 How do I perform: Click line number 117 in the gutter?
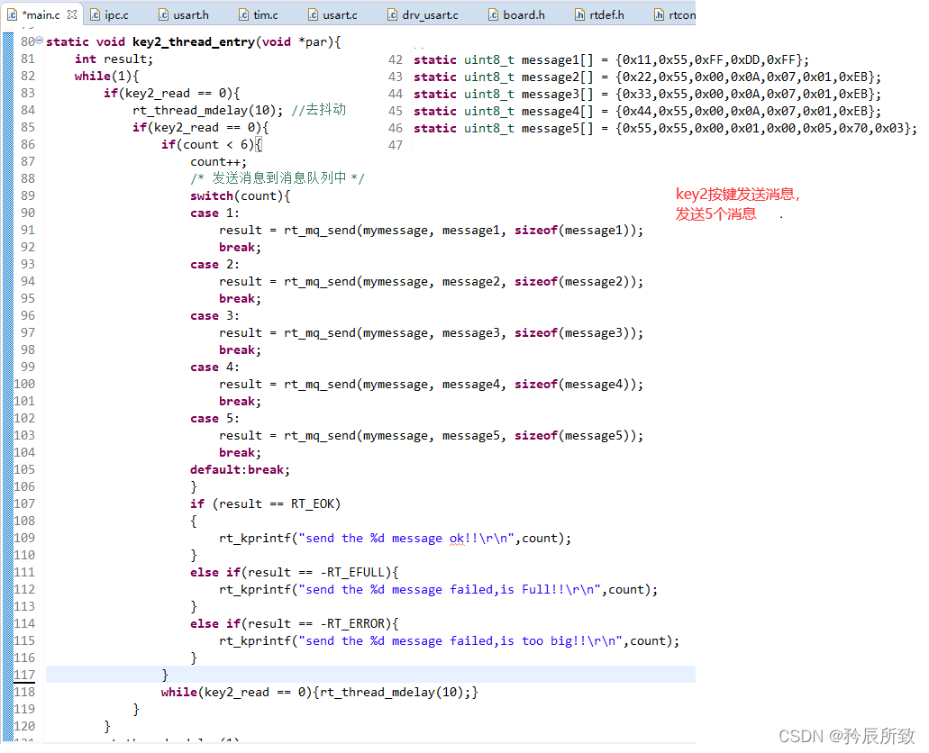24,675
